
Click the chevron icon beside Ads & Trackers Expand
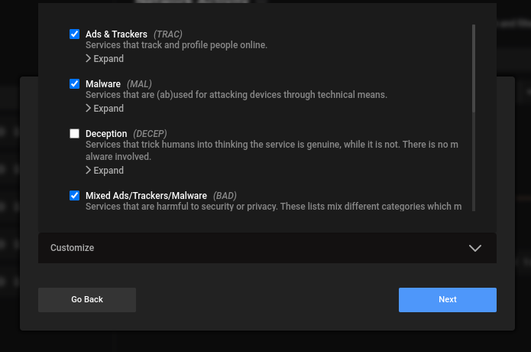[x=89, y=59]
